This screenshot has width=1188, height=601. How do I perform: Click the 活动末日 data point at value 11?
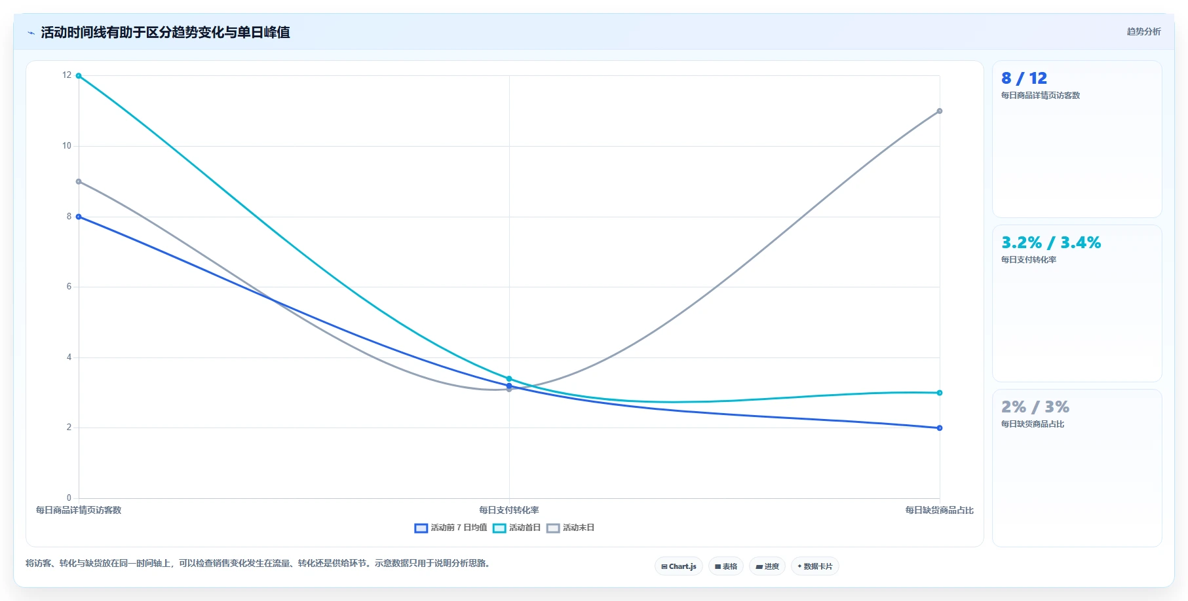(x=940, y=111)
